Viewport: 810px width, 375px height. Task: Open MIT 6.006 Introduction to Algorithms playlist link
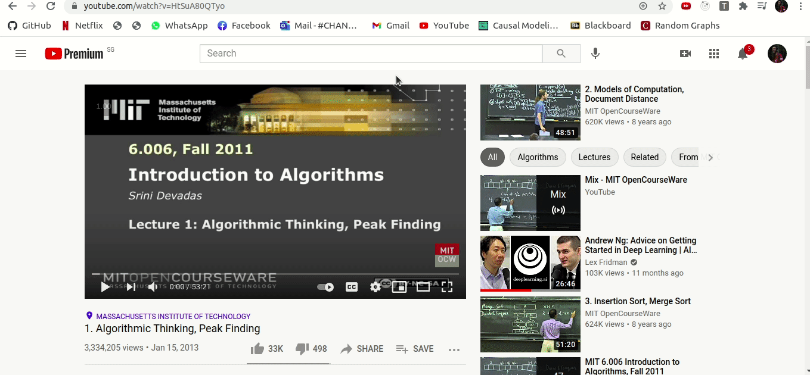[x=632, y=366]
